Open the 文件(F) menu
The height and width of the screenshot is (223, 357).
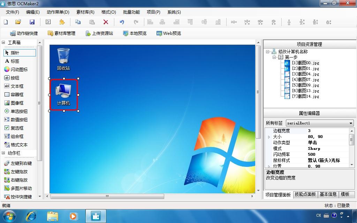click(x=12, y=12)
